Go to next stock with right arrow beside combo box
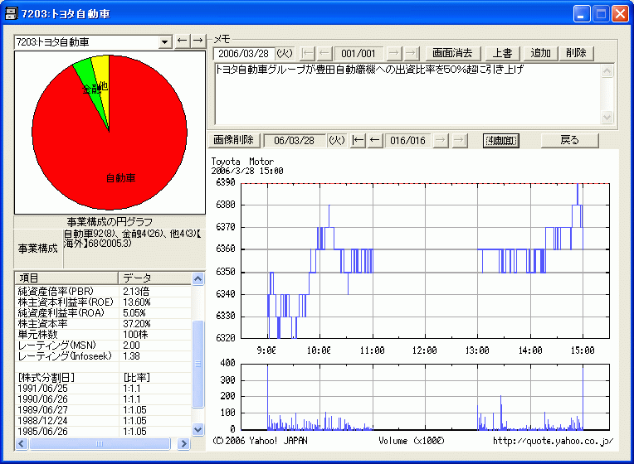The width and height of the screenshot is (634, 464). click(x=198, y=41)
